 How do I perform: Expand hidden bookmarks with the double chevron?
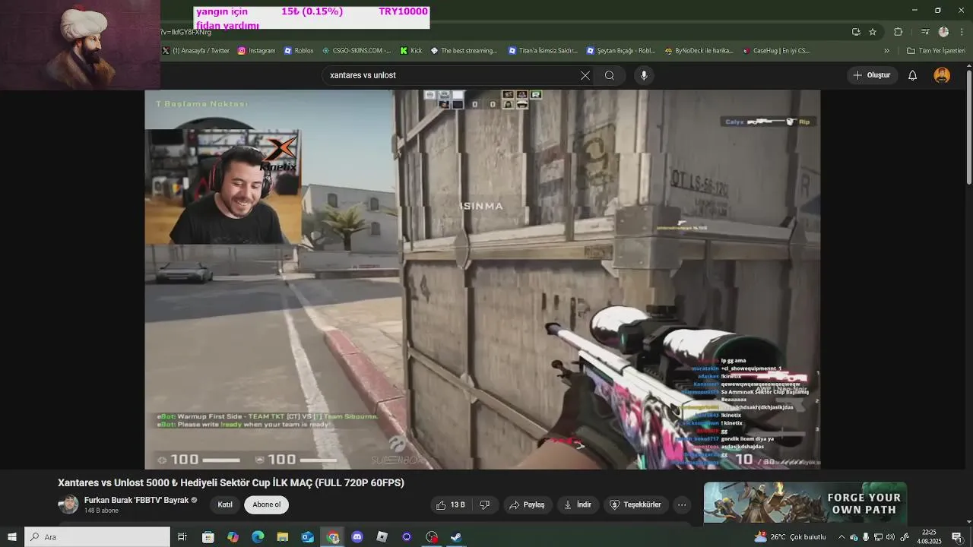pos(886,51)
